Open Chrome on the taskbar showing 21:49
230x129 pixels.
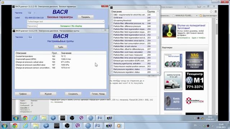coord(15,126)
